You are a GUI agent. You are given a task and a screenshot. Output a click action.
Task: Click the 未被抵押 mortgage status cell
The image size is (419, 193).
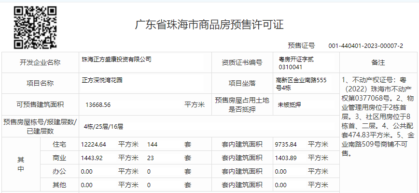290,104
